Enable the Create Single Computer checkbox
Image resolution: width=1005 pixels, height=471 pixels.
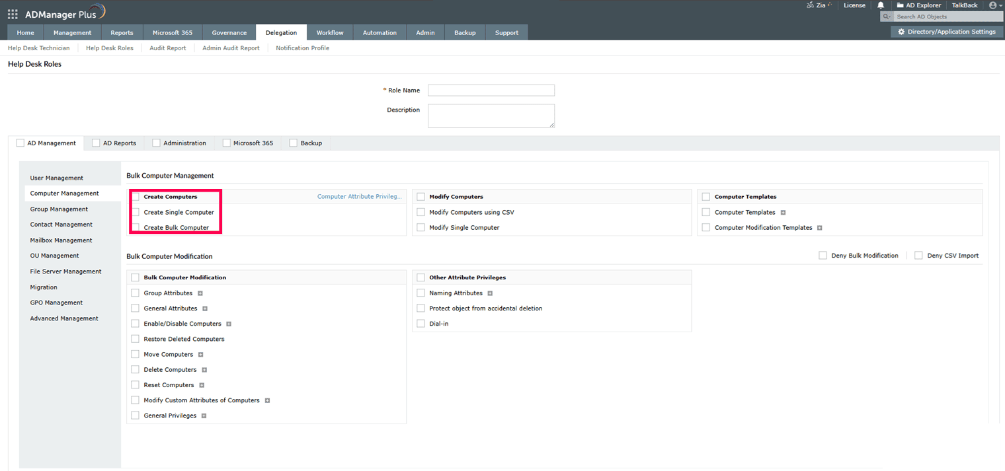click(x=135, y=212)
